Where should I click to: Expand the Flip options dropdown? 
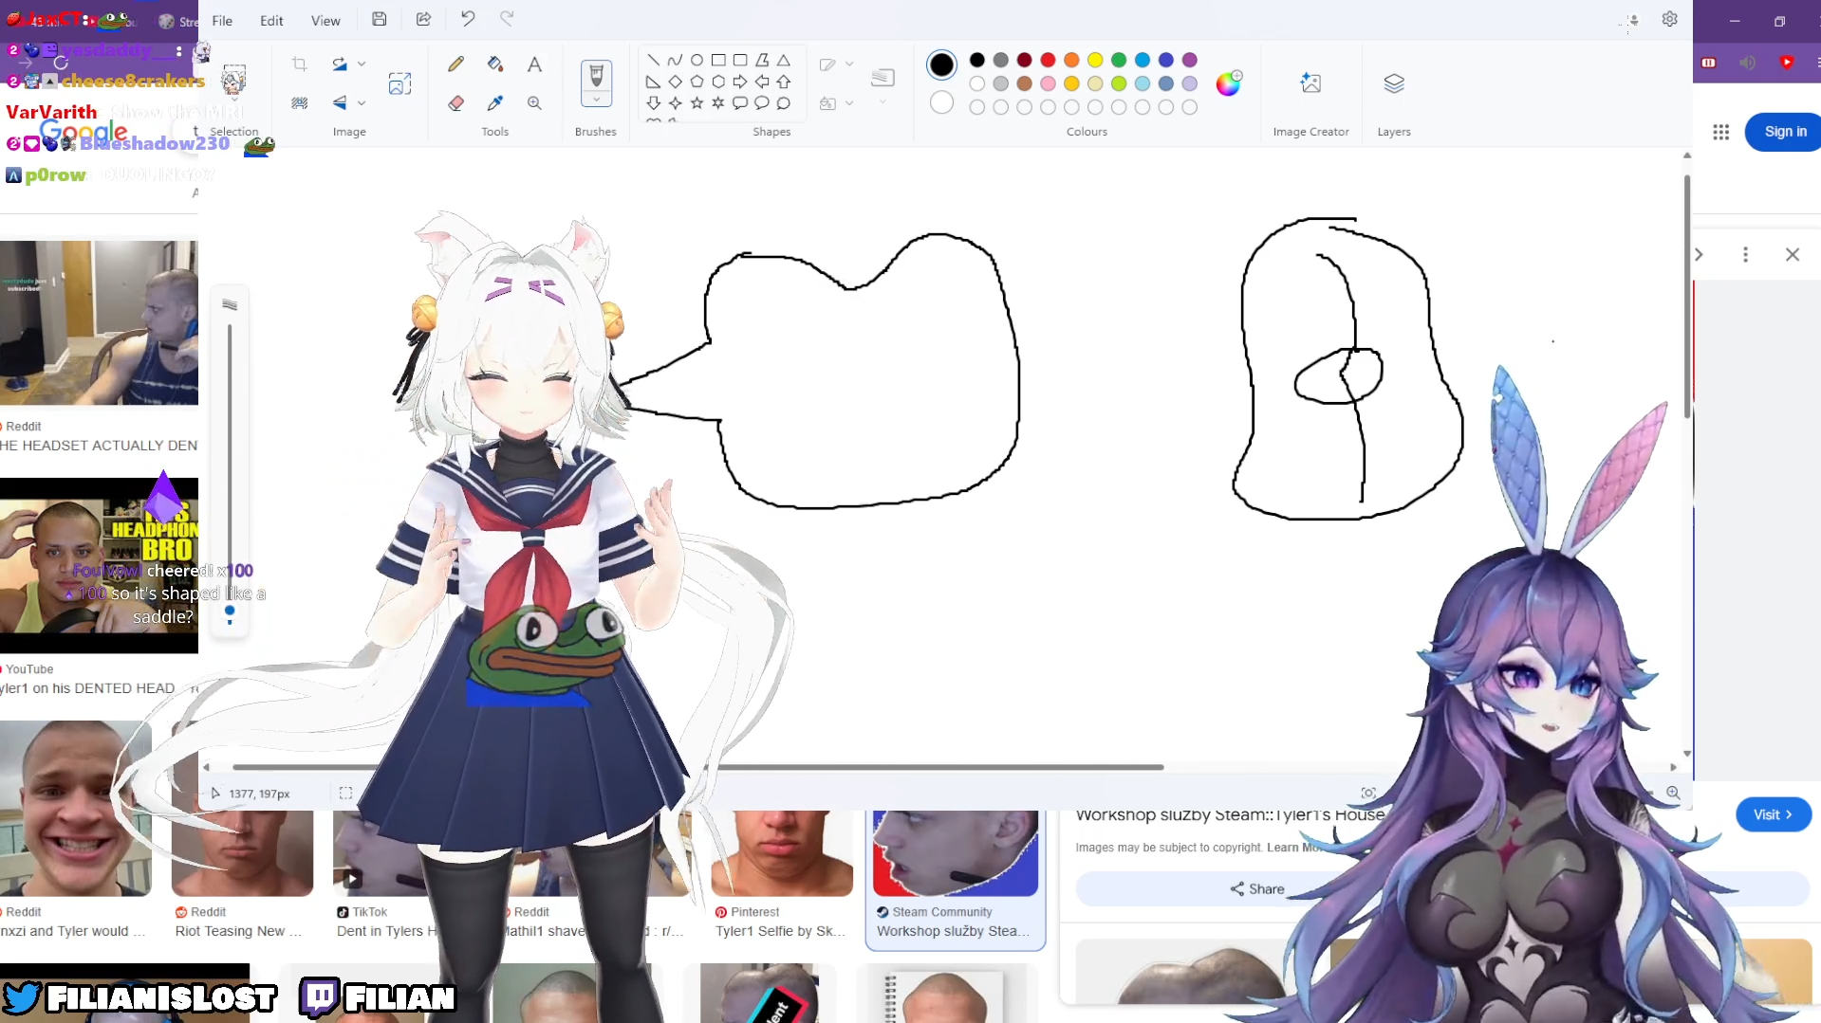(x=362, y=102)
